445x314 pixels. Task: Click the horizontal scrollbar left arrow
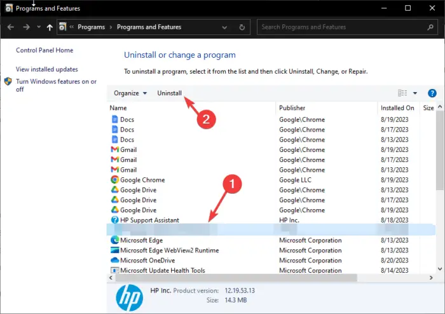111,278
